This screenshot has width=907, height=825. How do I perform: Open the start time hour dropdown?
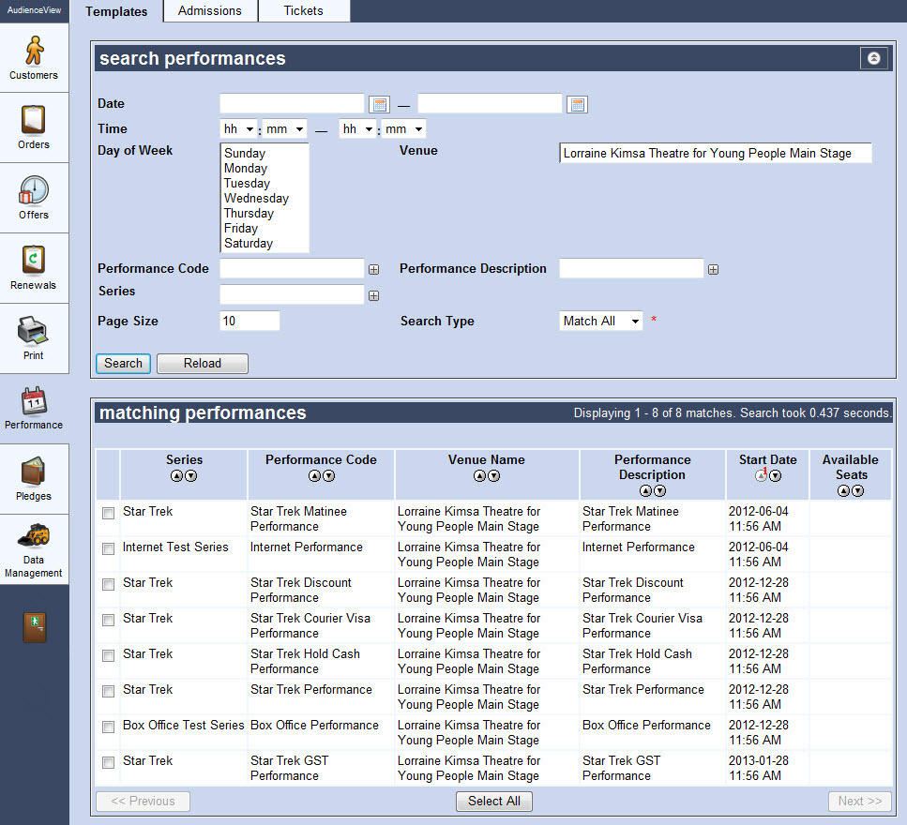pyautogui.click(x=238, y=129)
